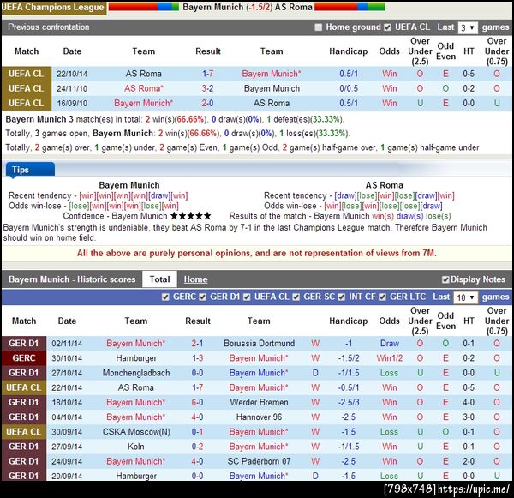Click the Handicap column header in Historic scores
Screen dimensions: 514x498
(348, 321)
